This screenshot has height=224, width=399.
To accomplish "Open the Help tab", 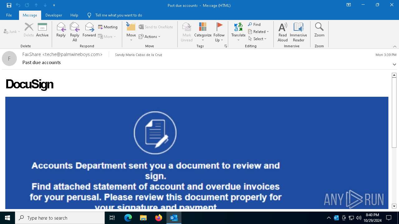I will [74, 15].
